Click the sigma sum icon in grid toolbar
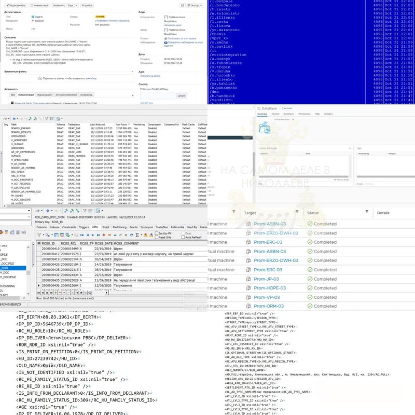 (137, 235)
